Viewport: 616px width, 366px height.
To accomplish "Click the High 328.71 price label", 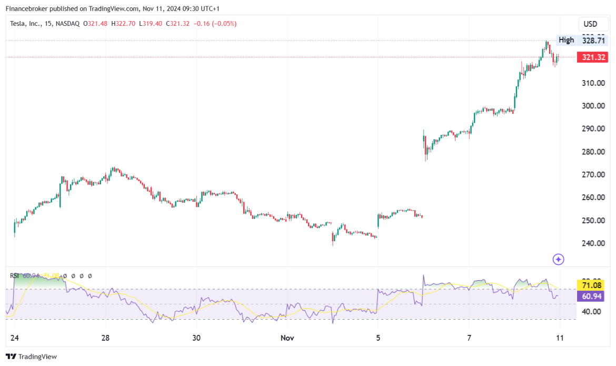I will tap(582, 40).
